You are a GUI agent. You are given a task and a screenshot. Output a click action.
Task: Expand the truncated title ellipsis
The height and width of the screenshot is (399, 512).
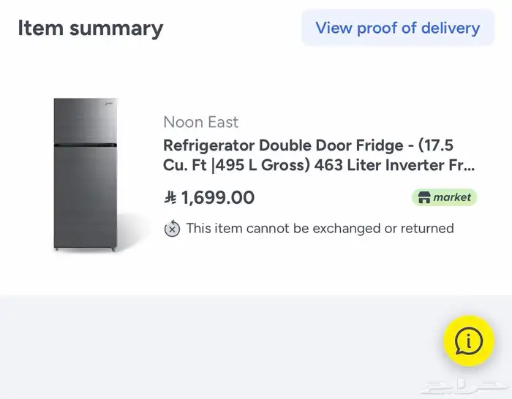[467, 166]
